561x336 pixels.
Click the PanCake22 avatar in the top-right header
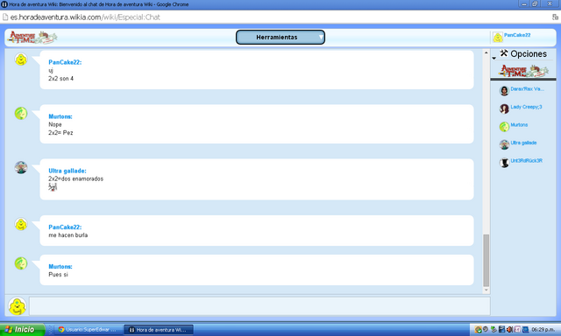coord(498,37)
